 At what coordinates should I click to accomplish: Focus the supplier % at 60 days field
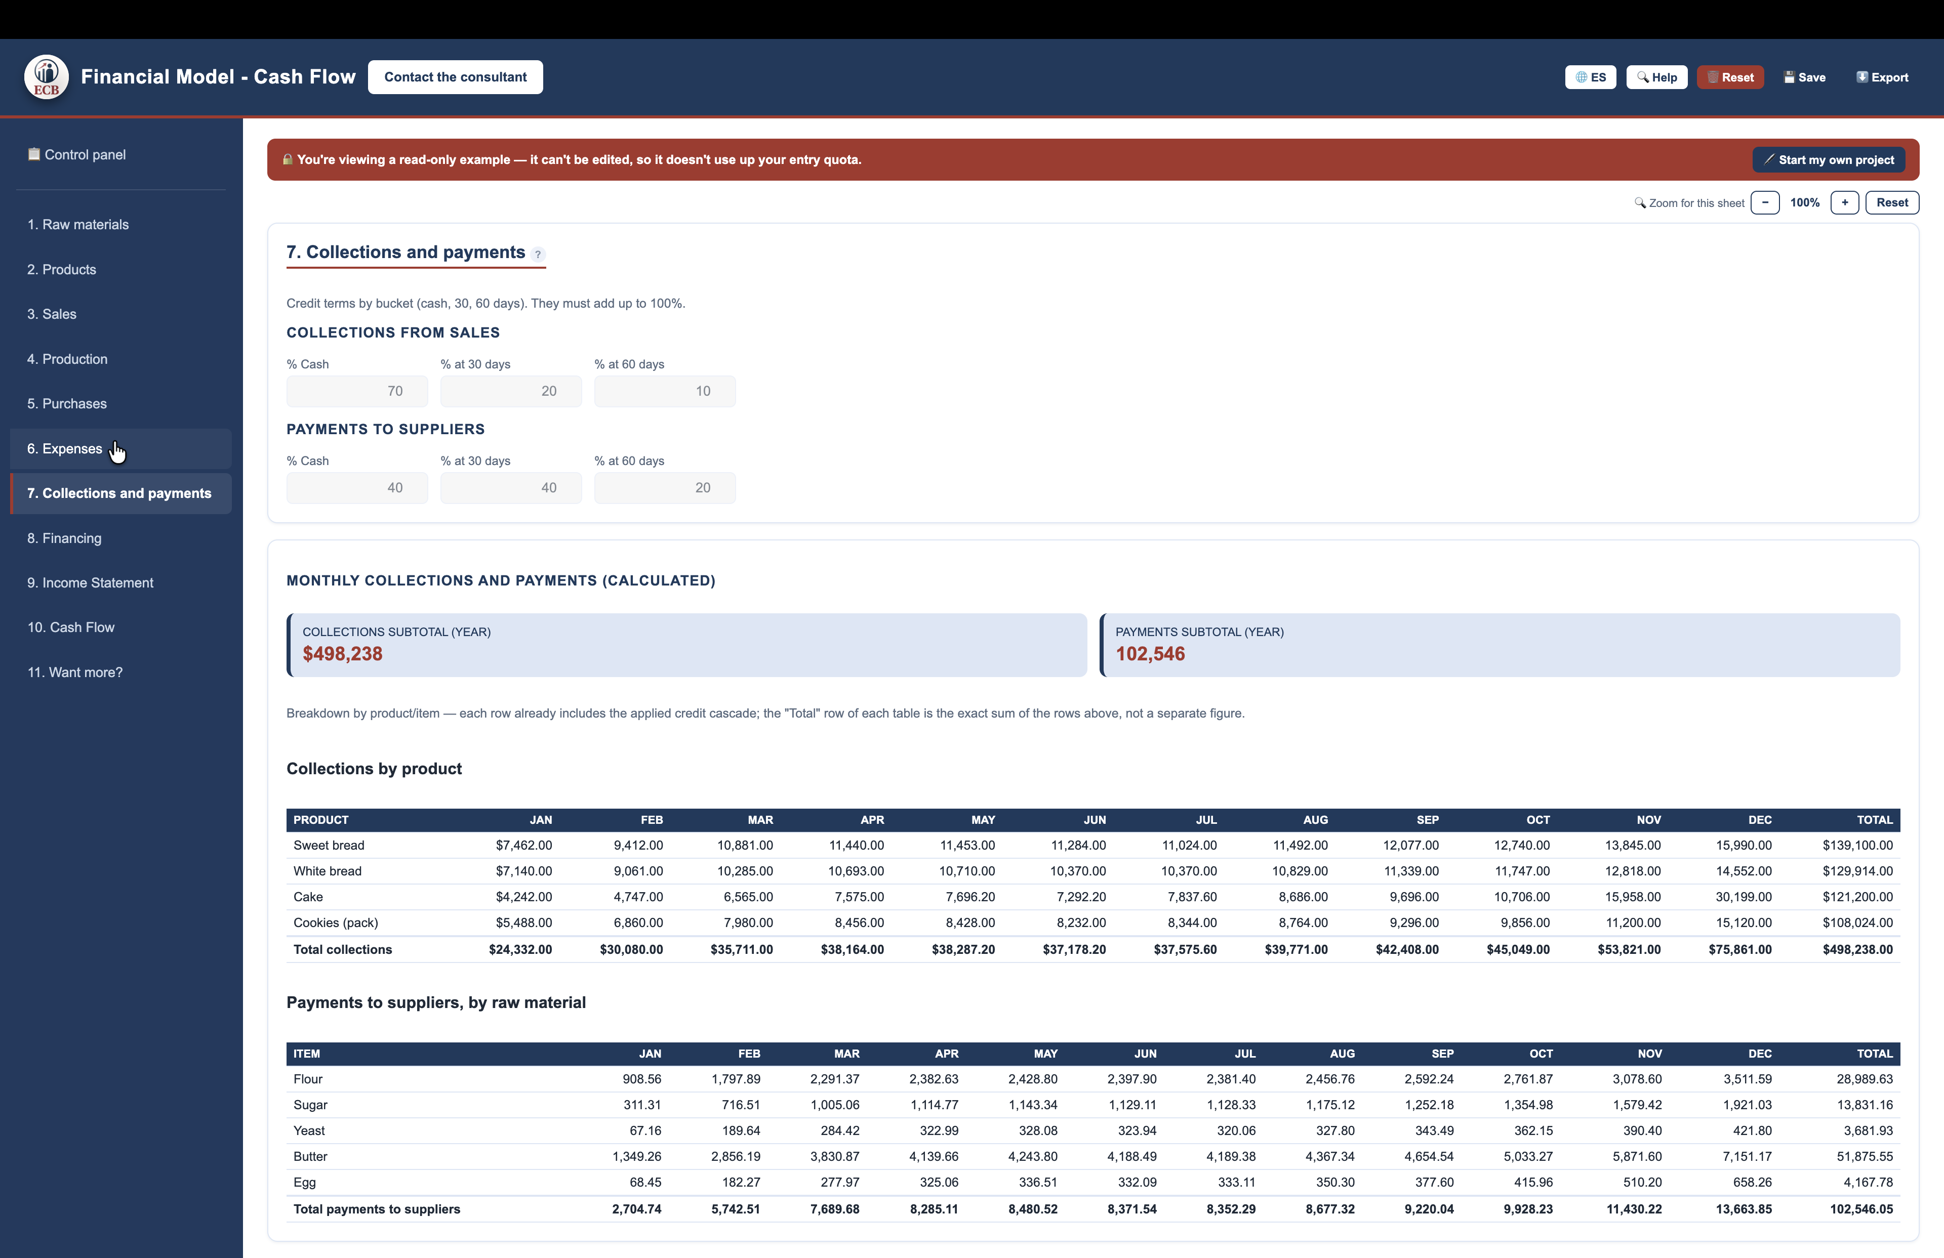(665, 488)
